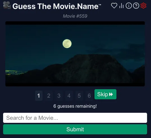Focus the Search for a Movie field
Screen dimensions: 151x138
75,118
